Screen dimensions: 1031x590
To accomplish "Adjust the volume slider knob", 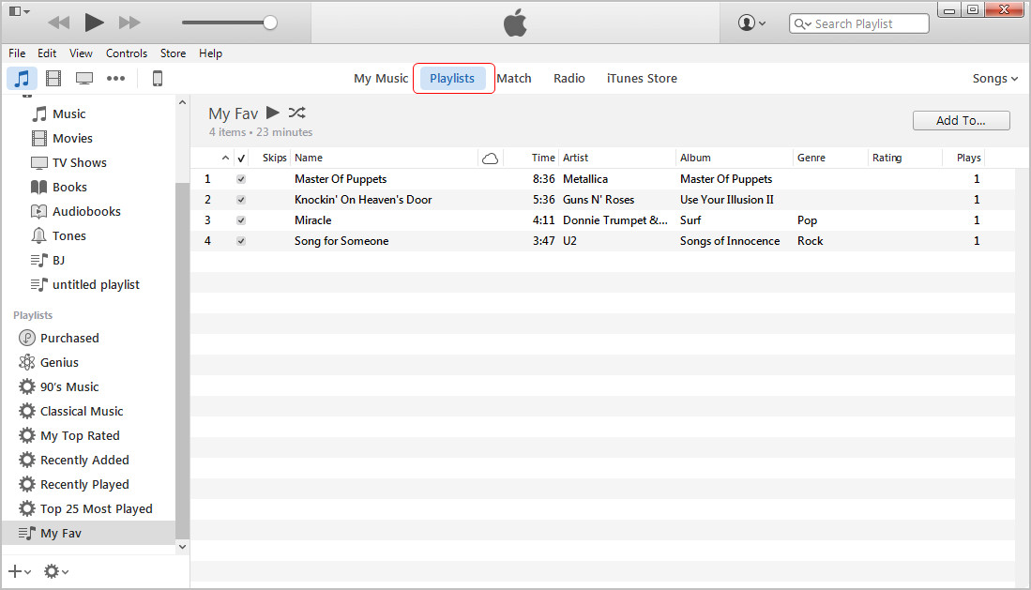I will (x=269, y=23).
